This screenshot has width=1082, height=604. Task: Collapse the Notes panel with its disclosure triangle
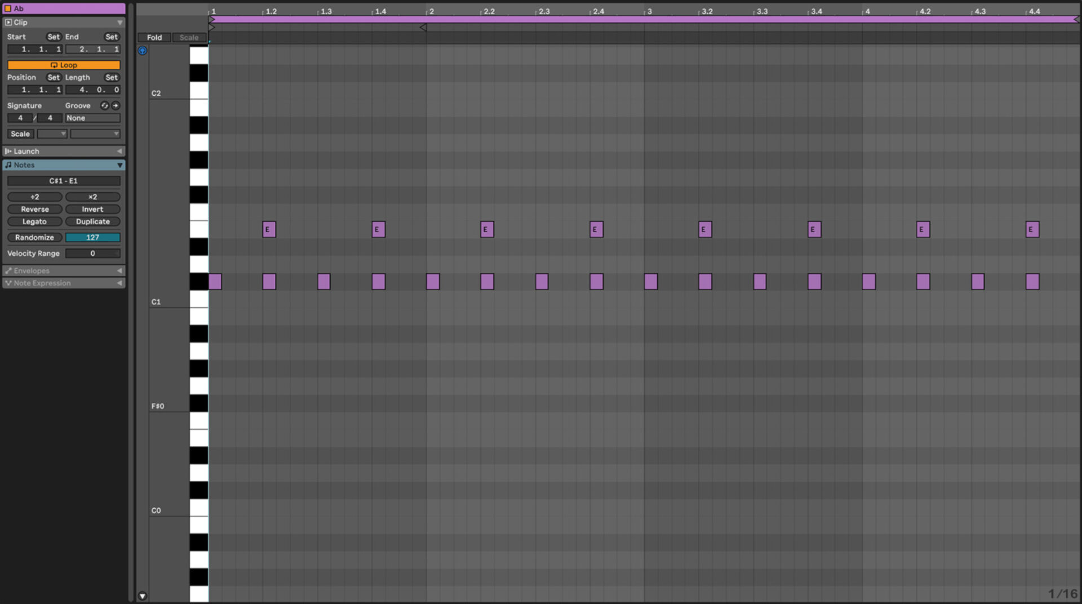coord(119,165)
